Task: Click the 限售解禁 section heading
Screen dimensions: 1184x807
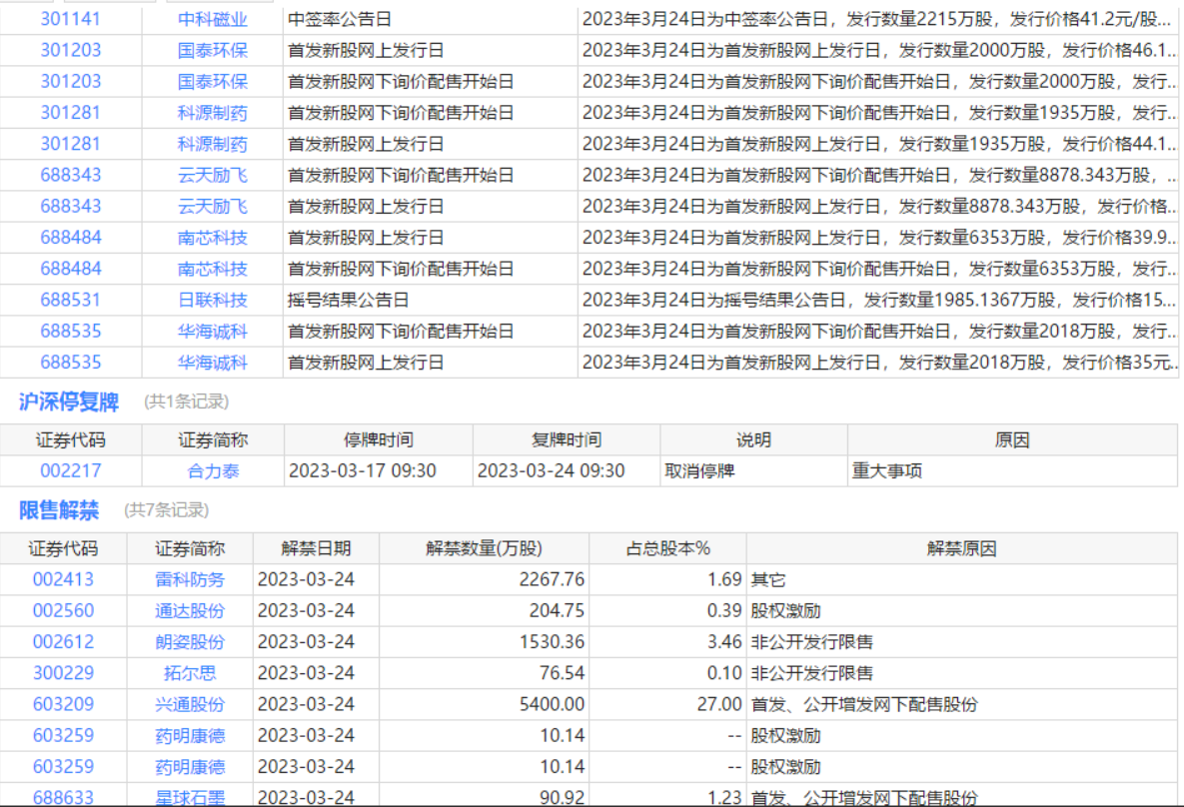Action: (59, 510)
